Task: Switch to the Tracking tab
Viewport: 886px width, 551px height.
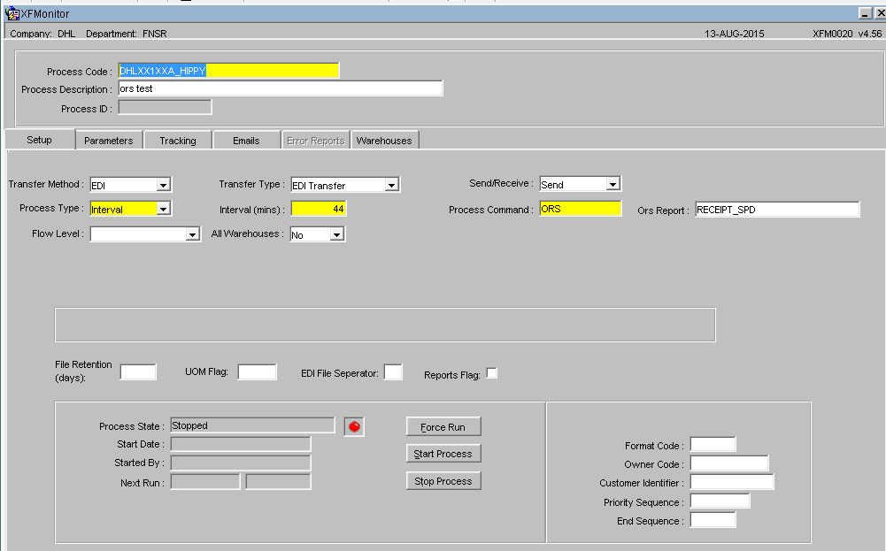Action: (x=178, y=141)
